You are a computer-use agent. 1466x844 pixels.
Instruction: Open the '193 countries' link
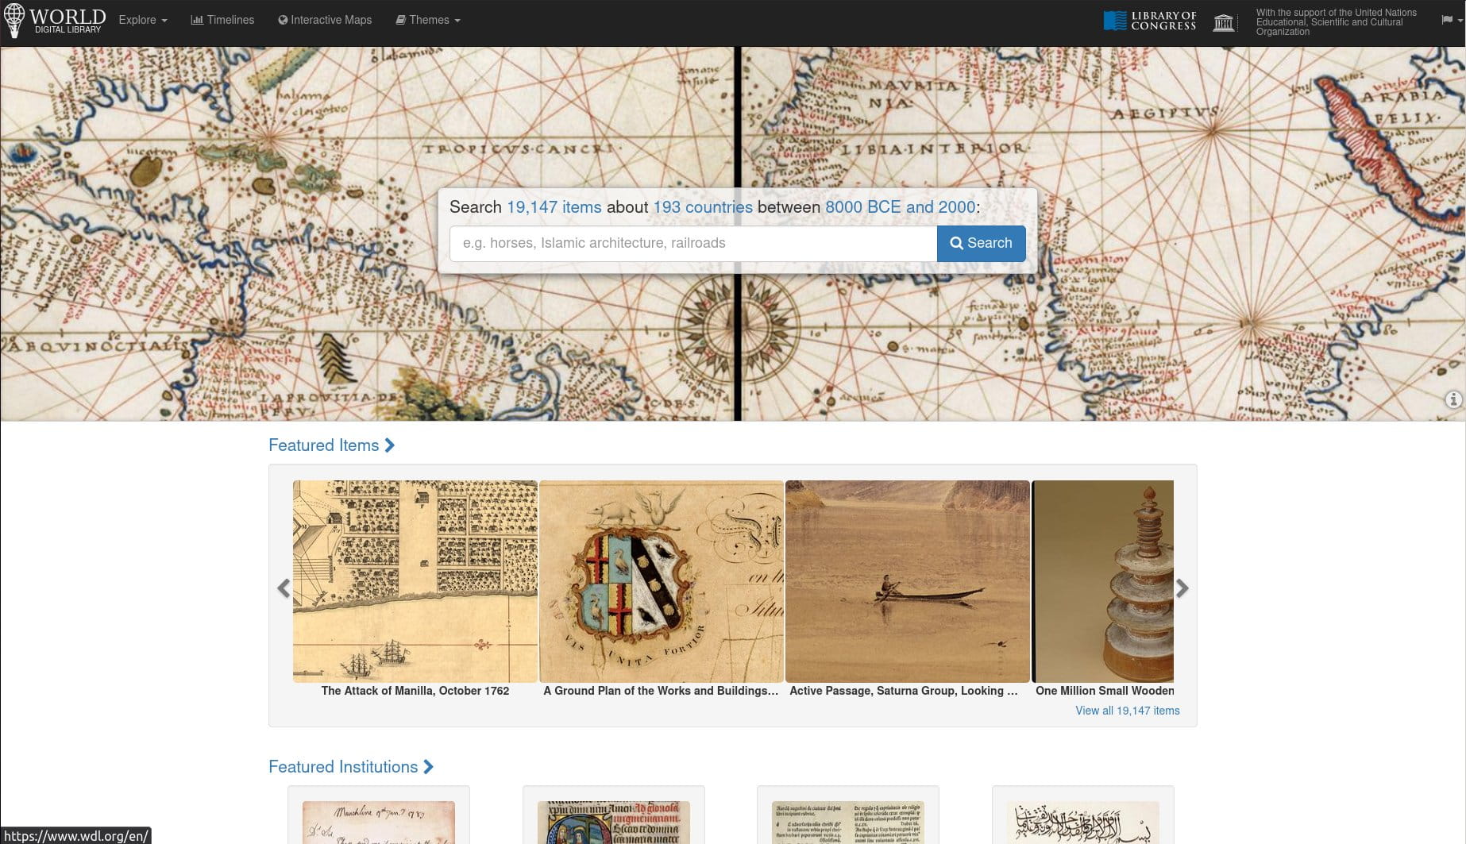pyautogui.click(x=702, y=207)
